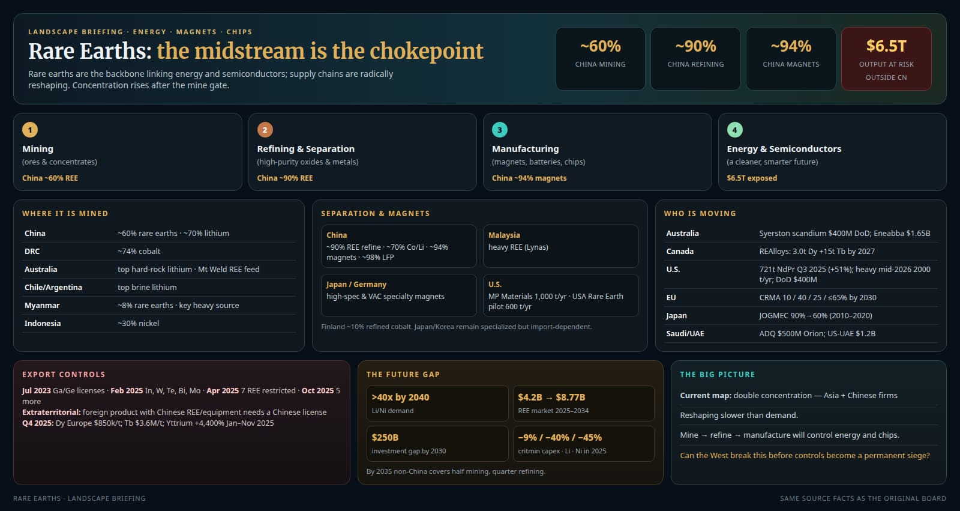Click the Saudi/UAE row label
Viewport: 960px width, 511px height.
685,334
